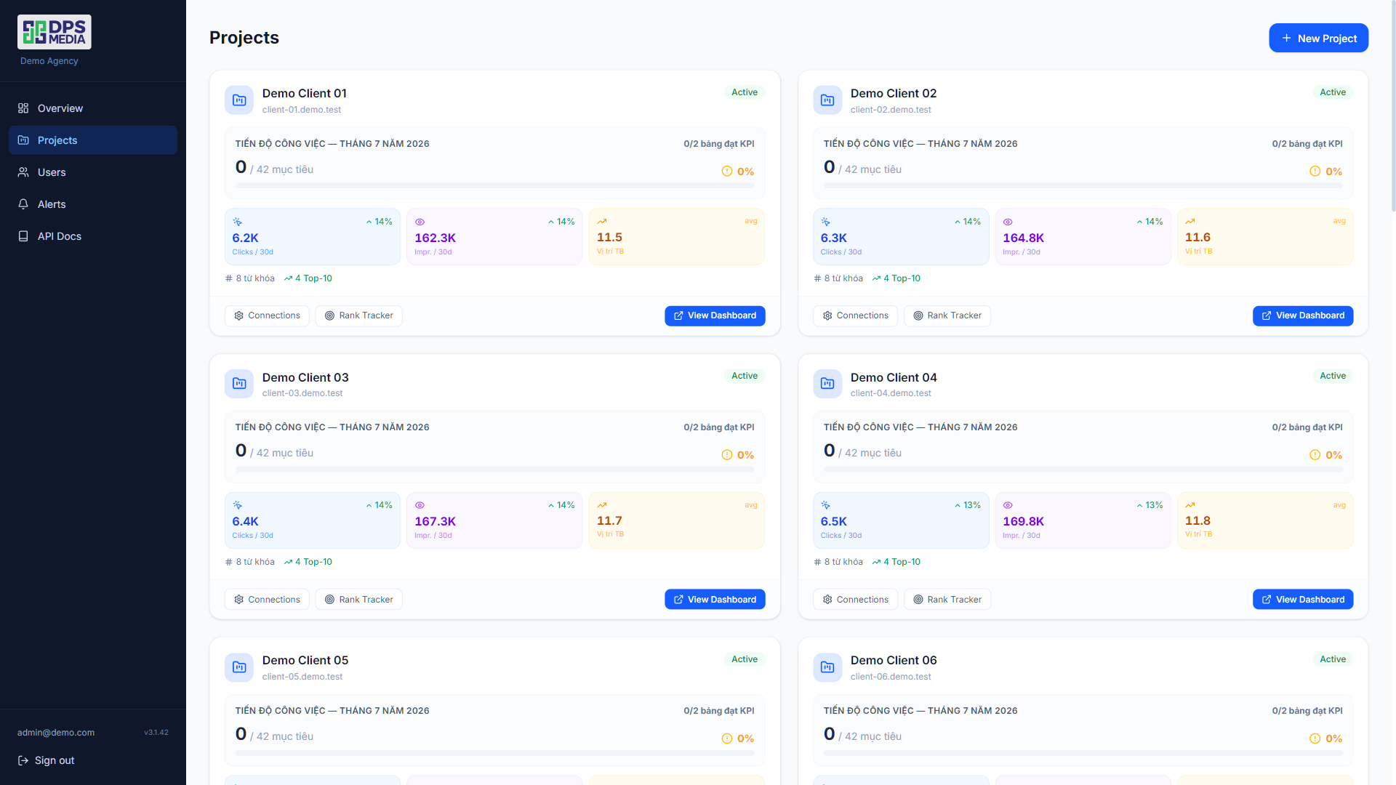1396x785 pixels.
Task: Click the Overview grid icon
Action: [23, 108]
